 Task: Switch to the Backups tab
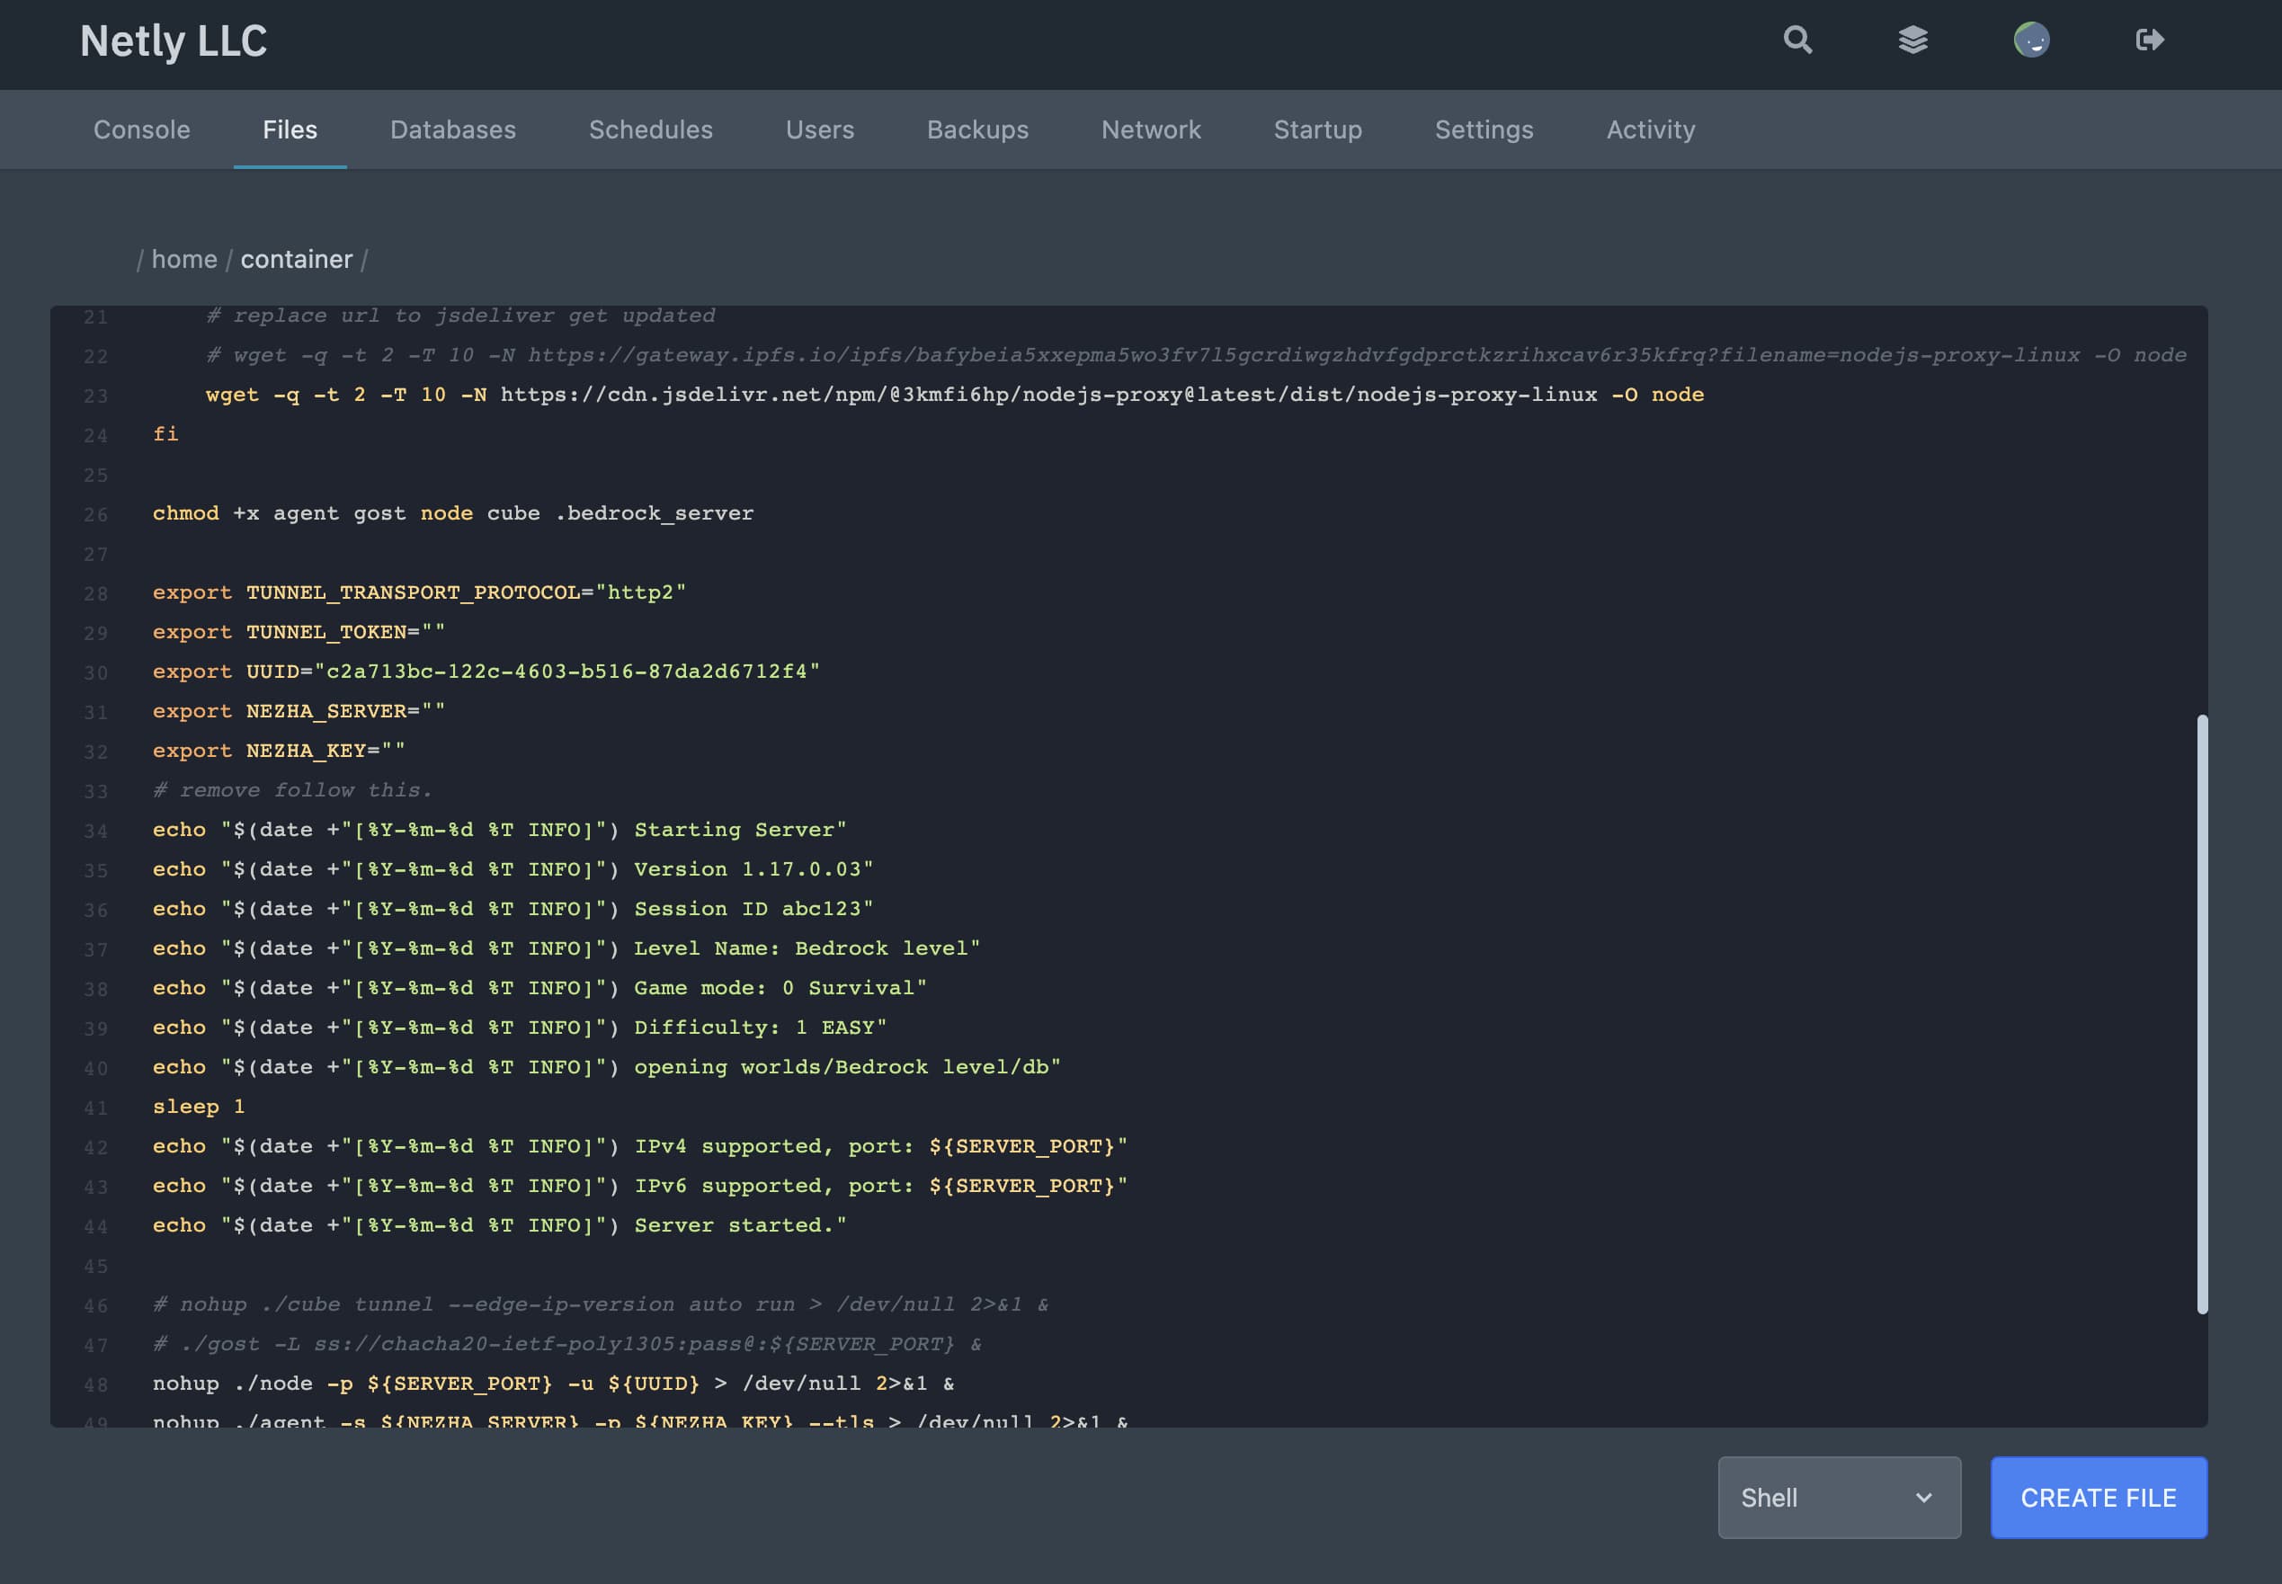coord(976,130)
